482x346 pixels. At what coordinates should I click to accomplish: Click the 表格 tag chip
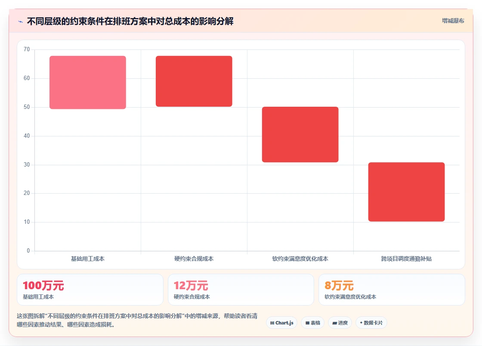312,323
